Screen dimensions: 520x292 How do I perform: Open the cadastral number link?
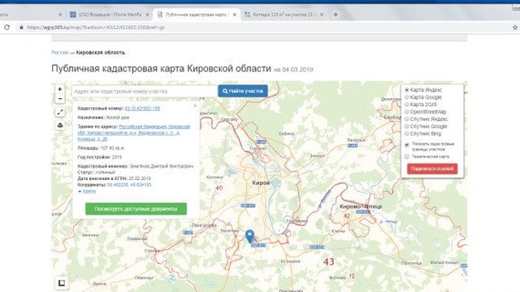pos(142,108)
